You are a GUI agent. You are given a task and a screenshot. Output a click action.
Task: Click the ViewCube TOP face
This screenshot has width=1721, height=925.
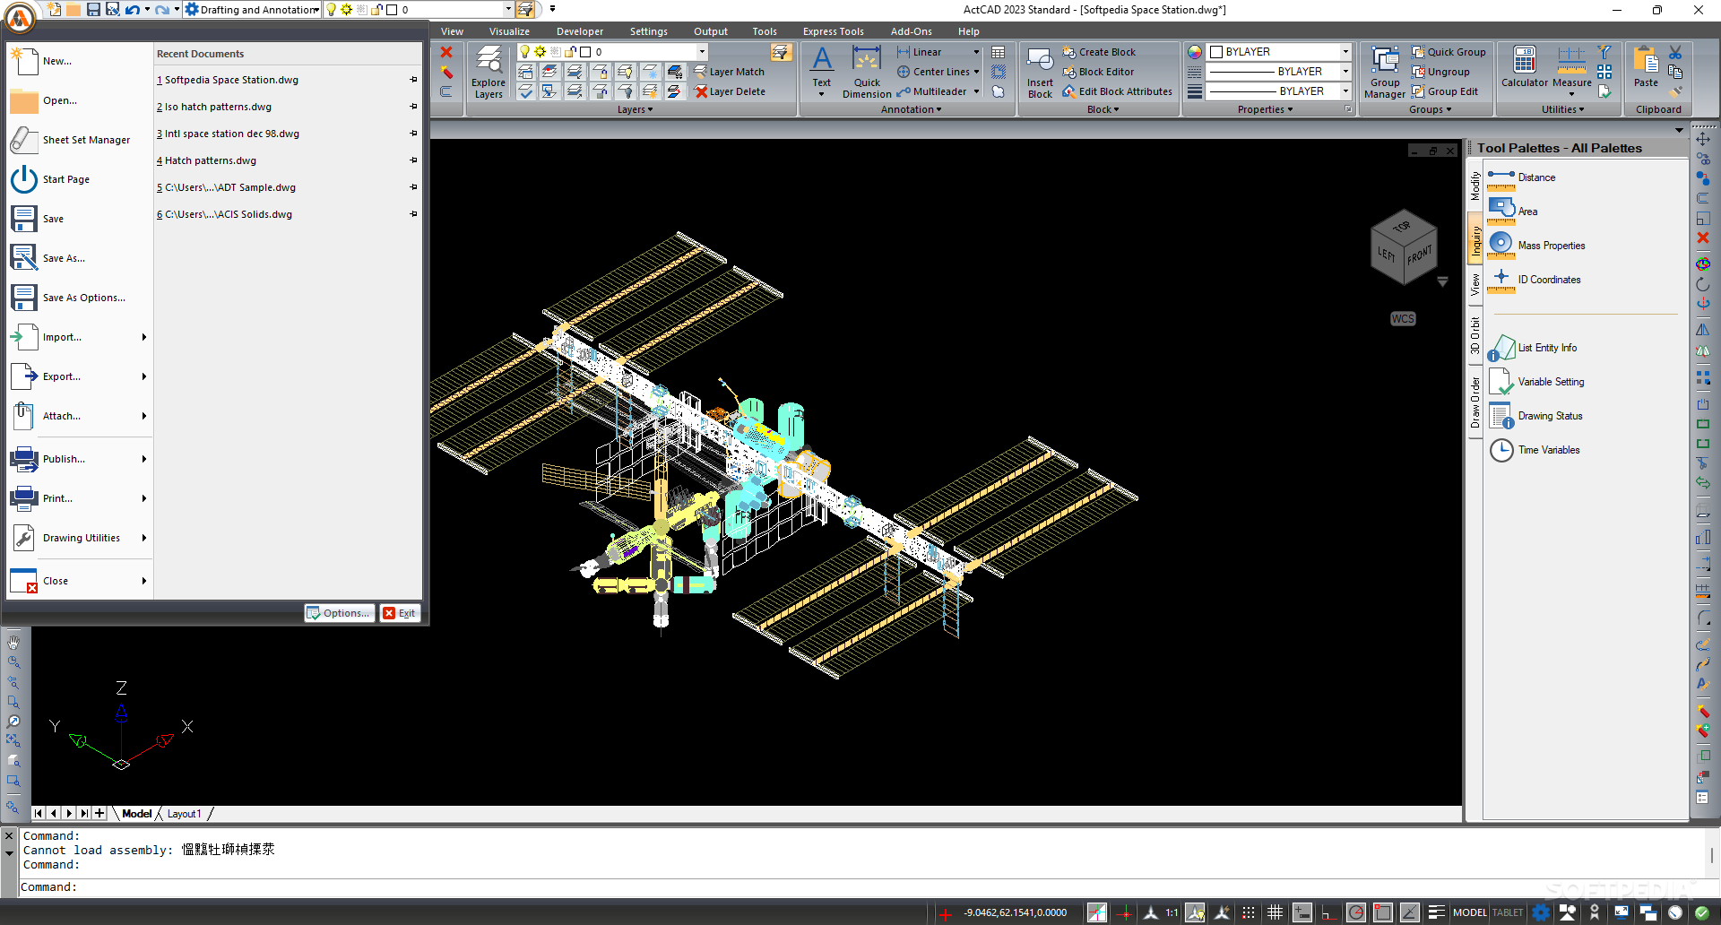1402,226
